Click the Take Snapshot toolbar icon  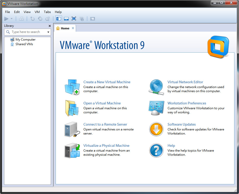(x=32, y=19)
